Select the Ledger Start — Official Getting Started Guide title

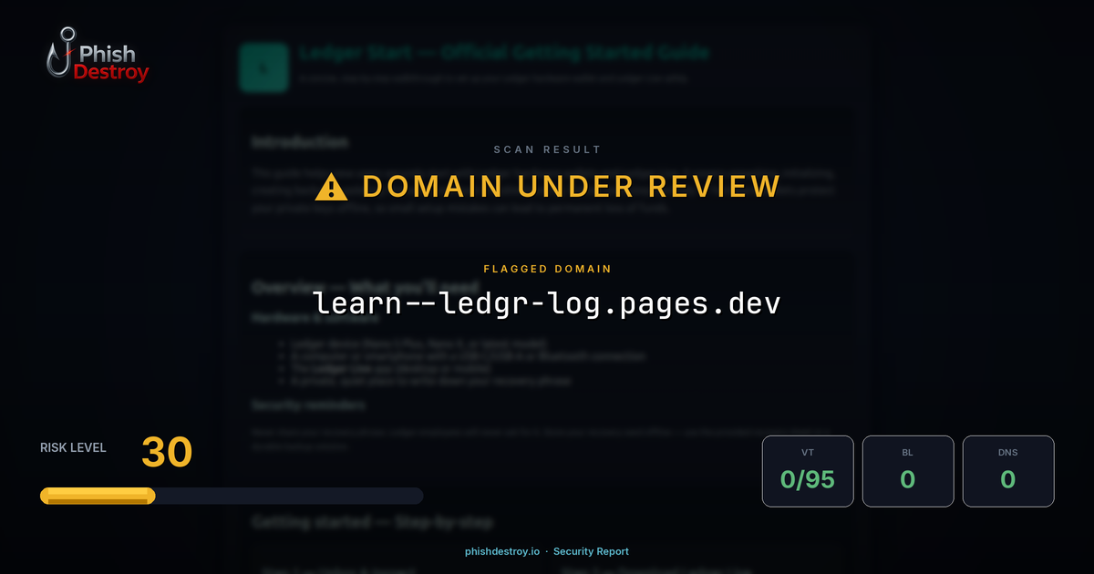tap(502, 52)
